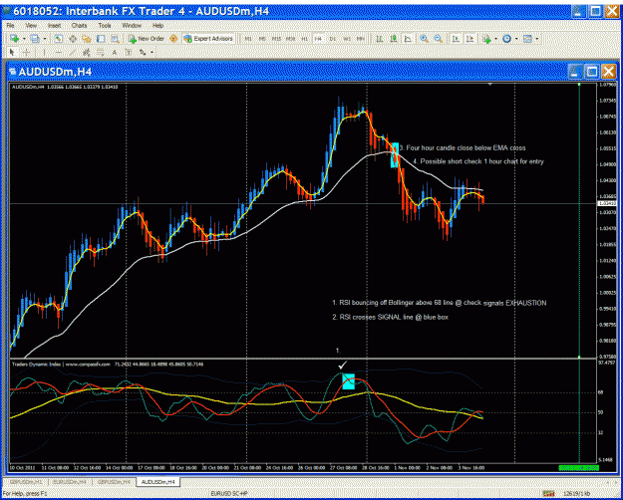Image resolution: width=623 pixels, height=500 pixels.
Task: Switch to the GBPUSDm,H1 chart tab
Action: (26, 482)
